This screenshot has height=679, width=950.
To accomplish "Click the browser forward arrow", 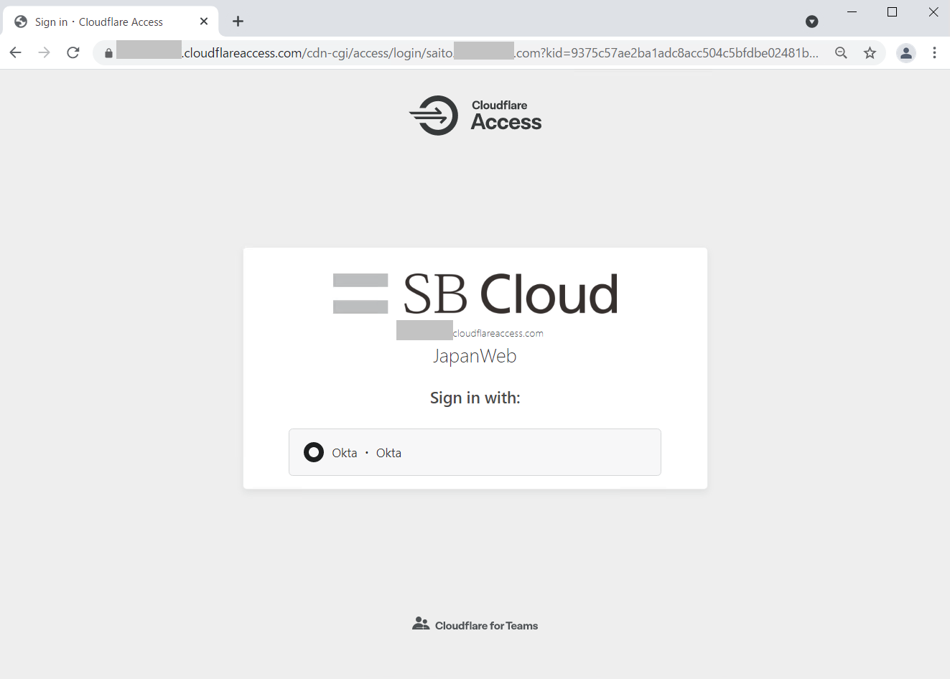I will (x=45, y=52).
